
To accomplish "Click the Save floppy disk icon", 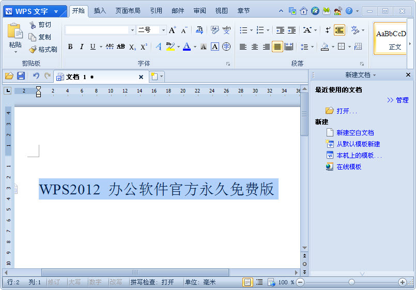I will (x=21, y=76).
